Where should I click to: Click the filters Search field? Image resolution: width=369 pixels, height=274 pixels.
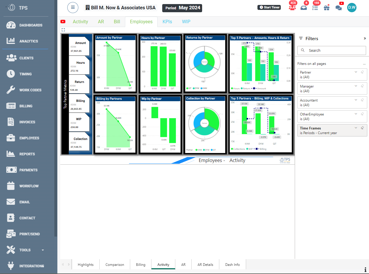tap(331, 50)
